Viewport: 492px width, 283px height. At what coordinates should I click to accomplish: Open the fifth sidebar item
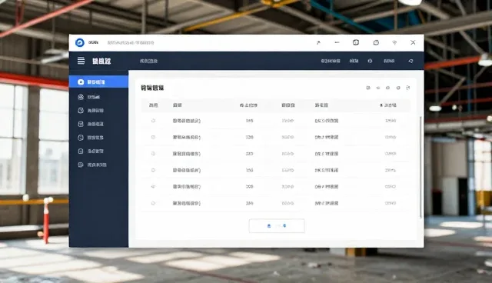click(x=98, y=138)
